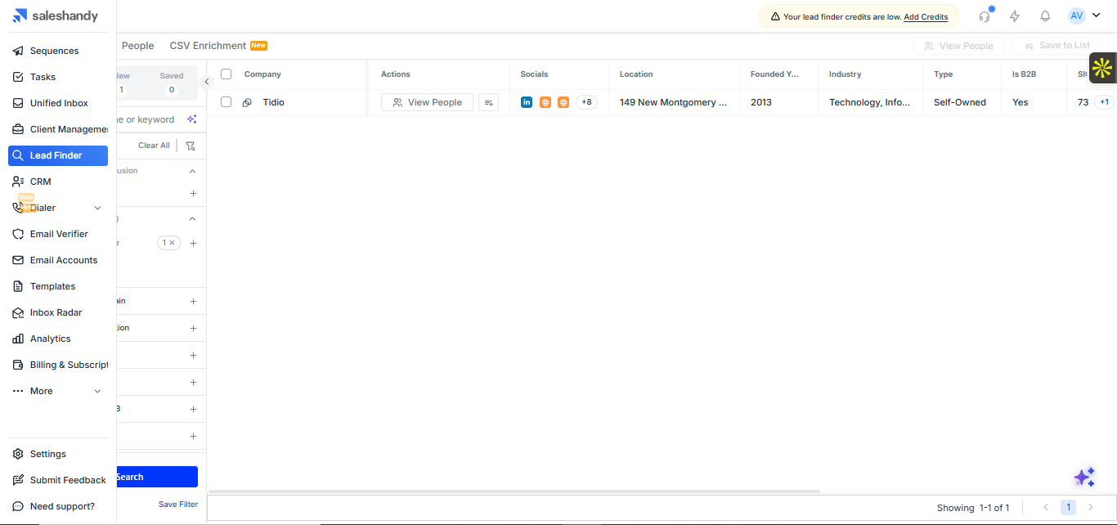The width and height of the screenshot is (1117, 525).
Task: Click the save-to-list icon in Tidio row
Action: (488, 102)
